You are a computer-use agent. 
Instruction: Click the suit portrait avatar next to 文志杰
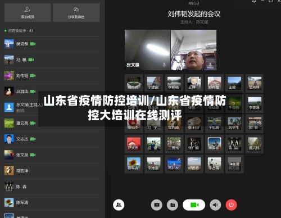(x=9, y=139)
